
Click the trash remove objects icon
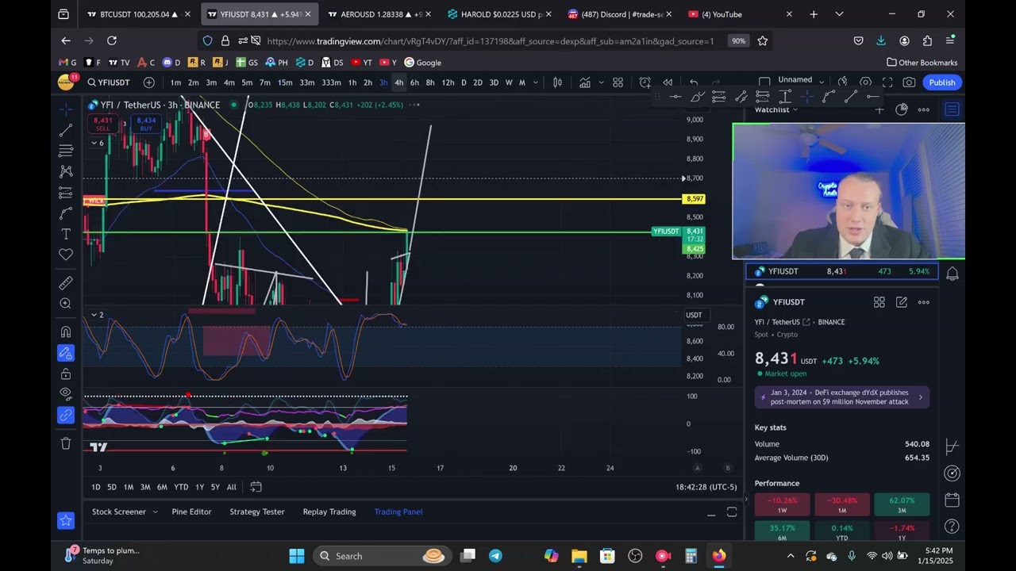click(66, 443)
